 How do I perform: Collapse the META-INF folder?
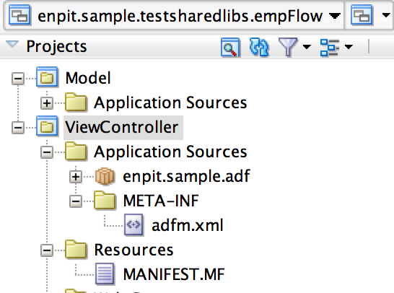(x=76, y=201)
